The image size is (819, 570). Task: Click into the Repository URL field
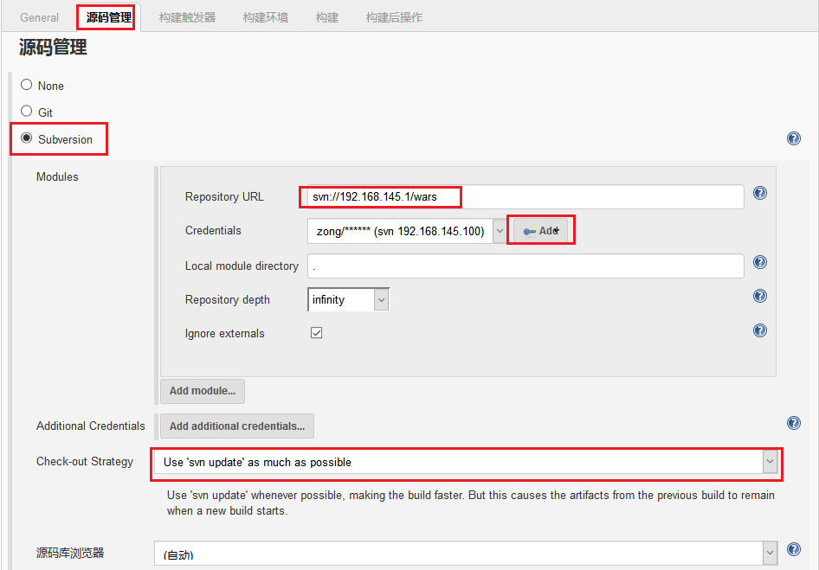(x=525, y=196)
